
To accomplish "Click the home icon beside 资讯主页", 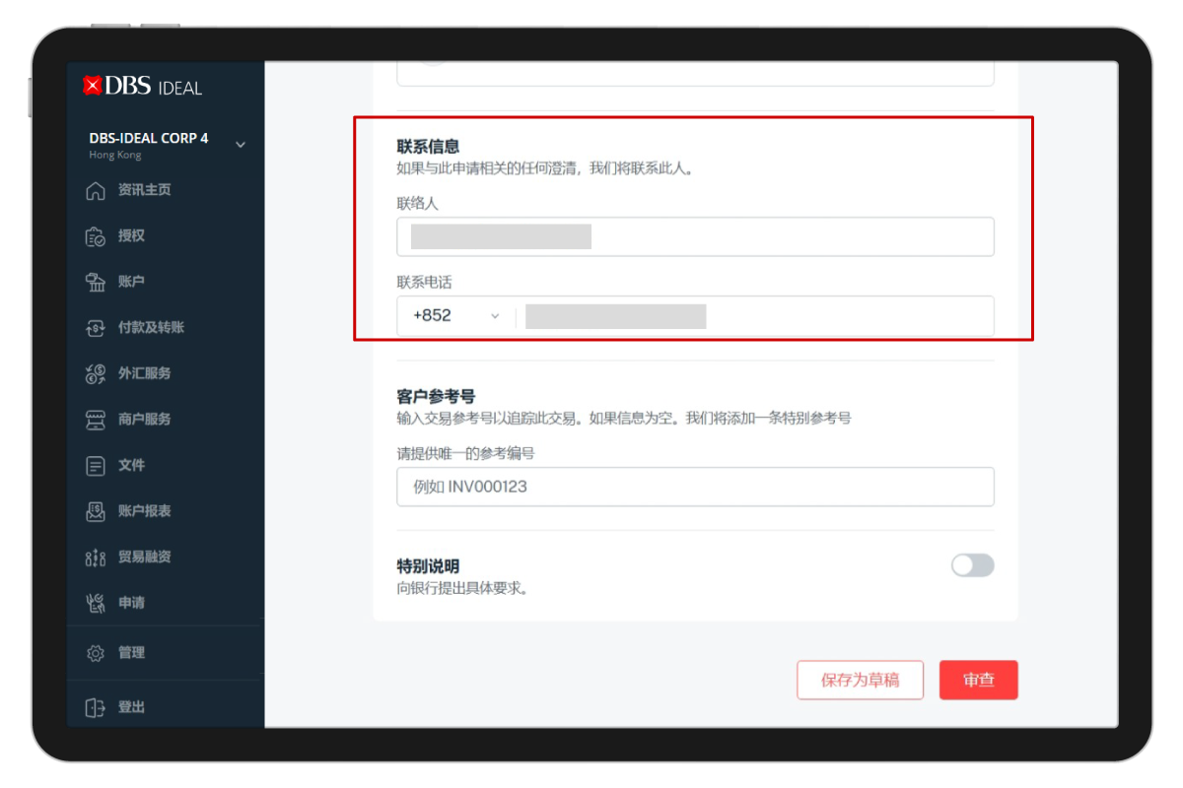I will [96, 191].
